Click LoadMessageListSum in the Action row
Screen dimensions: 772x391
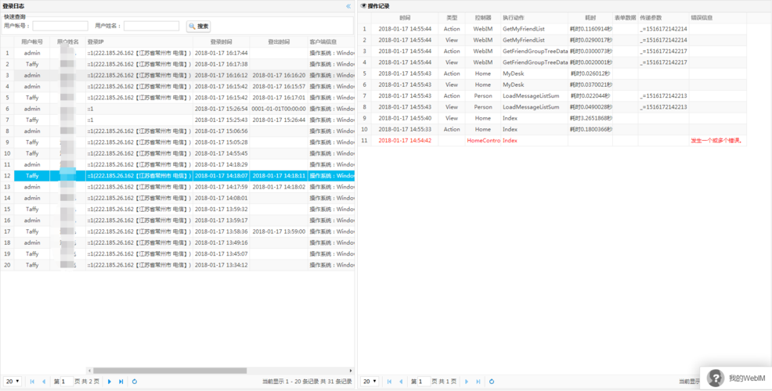[x=531, y=96]
